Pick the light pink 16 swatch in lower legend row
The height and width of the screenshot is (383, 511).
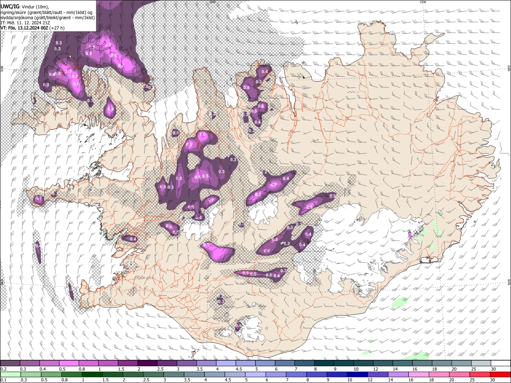point(418,374)
